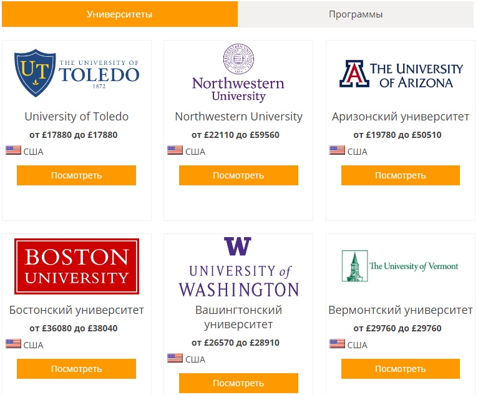The width and height of the screenshot is (478, 395).
Task: Click the USA flag under Northwestern University
Action: (175, 150)
